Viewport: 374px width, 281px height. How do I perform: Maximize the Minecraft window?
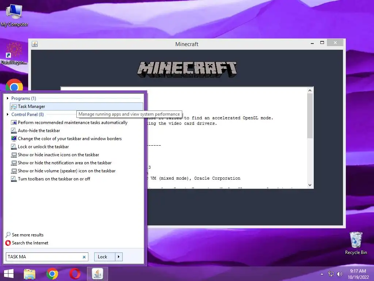pos(322,43)
